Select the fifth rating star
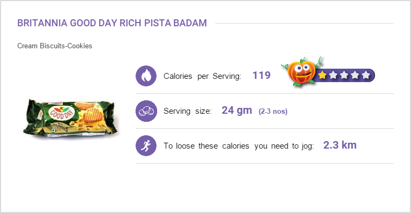 [x=366, y=75]
